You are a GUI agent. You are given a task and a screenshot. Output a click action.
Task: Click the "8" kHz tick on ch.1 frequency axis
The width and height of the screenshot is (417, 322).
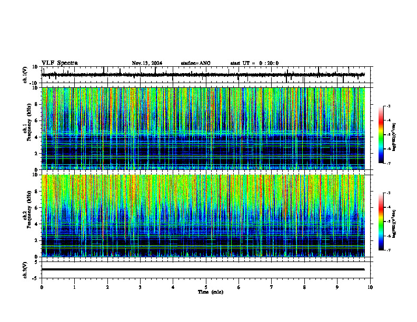tap(37, 104)
